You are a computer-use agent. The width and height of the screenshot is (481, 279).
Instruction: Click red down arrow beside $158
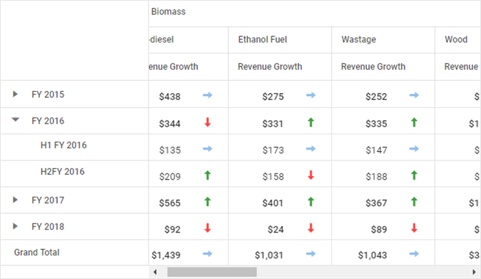point(311,175)
